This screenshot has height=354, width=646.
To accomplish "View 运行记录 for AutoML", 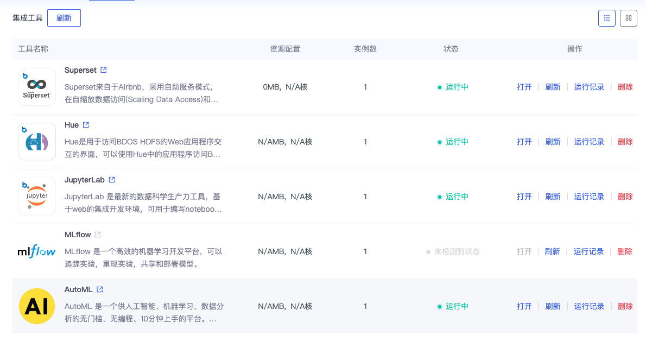I will tap(589, 306).
